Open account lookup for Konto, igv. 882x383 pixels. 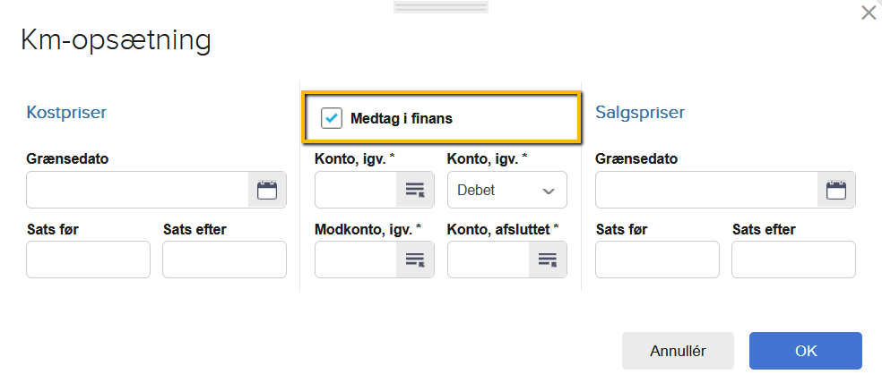click(415, 190)
